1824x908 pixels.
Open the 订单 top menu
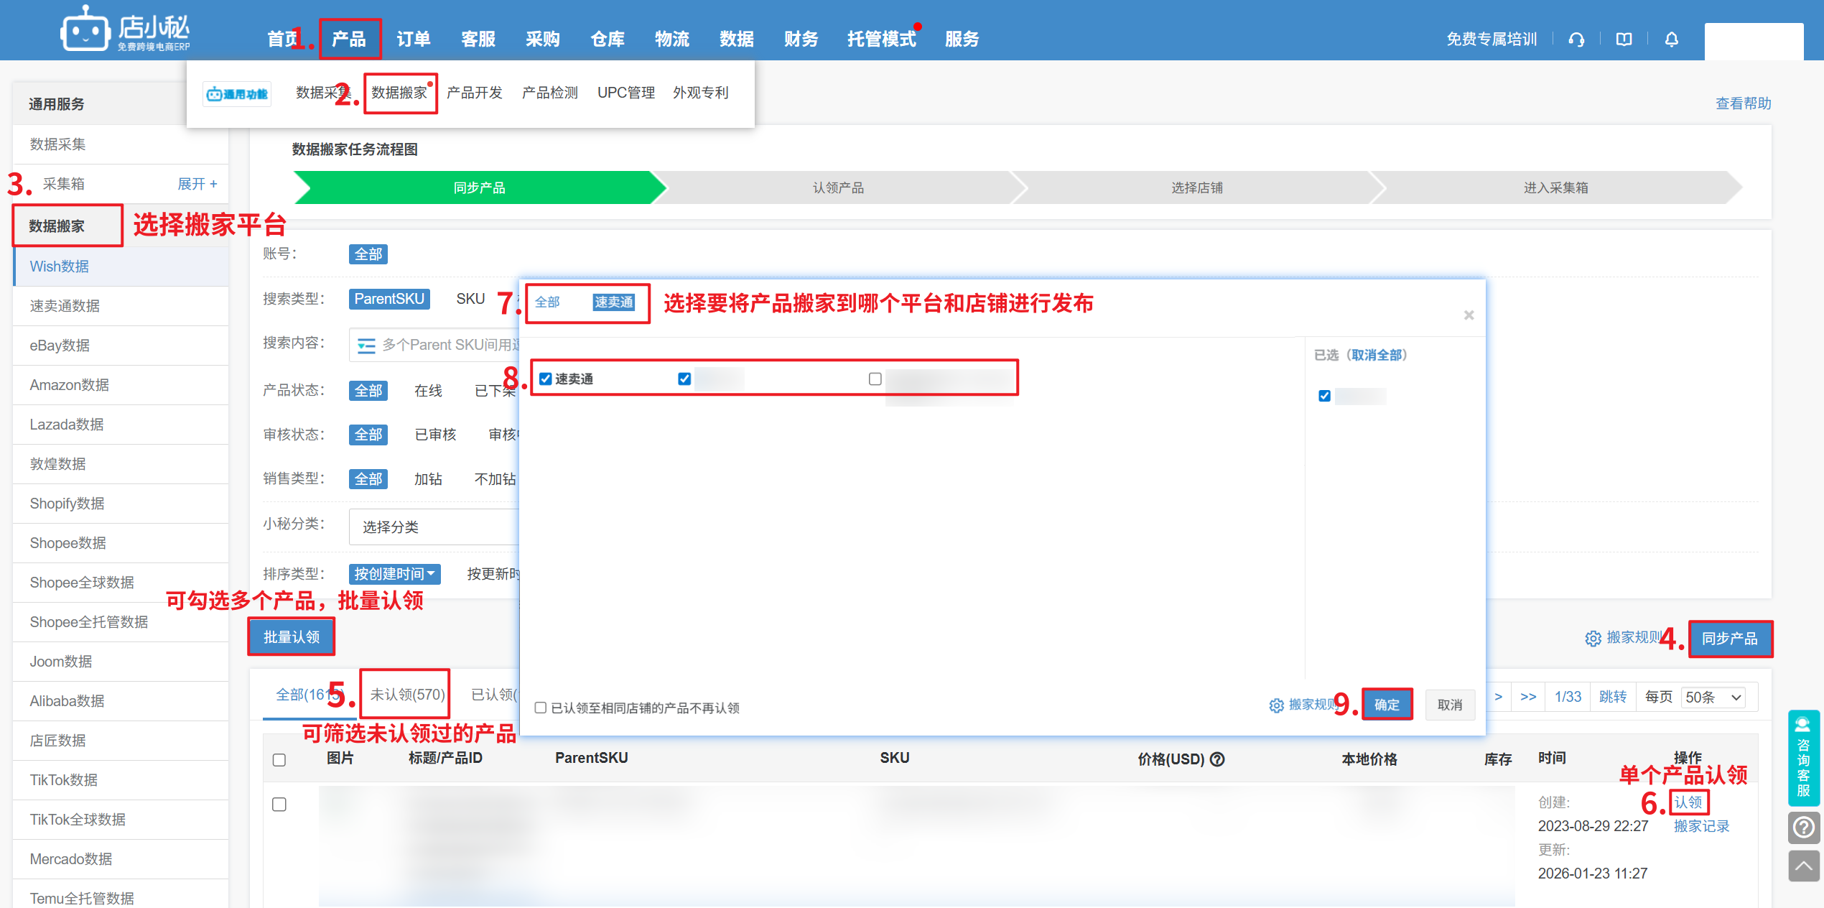coord(413,40)
